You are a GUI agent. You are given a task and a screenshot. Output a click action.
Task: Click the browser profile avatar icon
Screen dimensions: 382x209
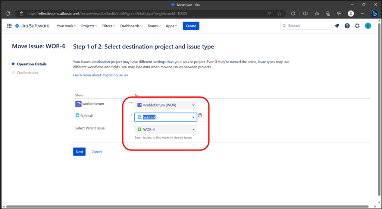[351, 14]
